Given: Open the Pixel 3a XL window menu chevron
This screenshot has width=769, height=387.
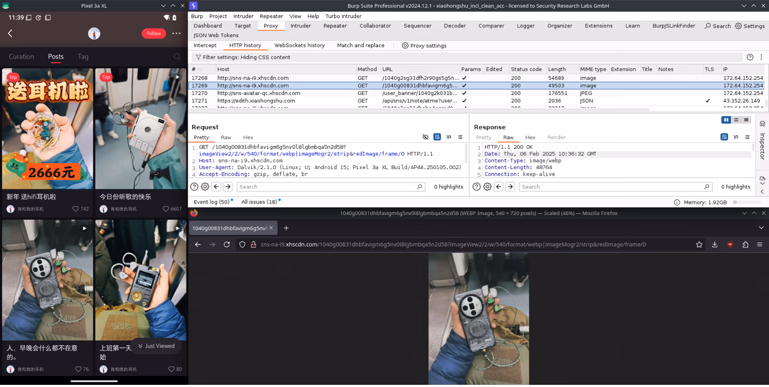Looking at the screenshot, I should coord(163,5).
